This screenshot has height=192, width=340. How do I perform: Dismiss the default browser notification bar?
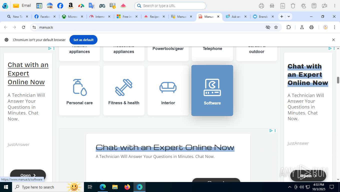point(333,40)
